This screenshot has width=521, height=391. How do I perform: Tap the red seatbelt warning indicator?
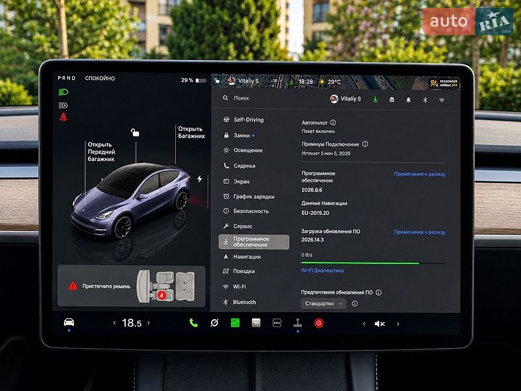tap(63, 117)
